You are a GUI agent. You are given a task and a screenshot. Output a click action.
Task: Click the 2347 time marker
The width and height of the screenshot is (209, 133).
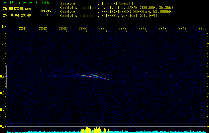pyautogui.click(x=143, y=29)
